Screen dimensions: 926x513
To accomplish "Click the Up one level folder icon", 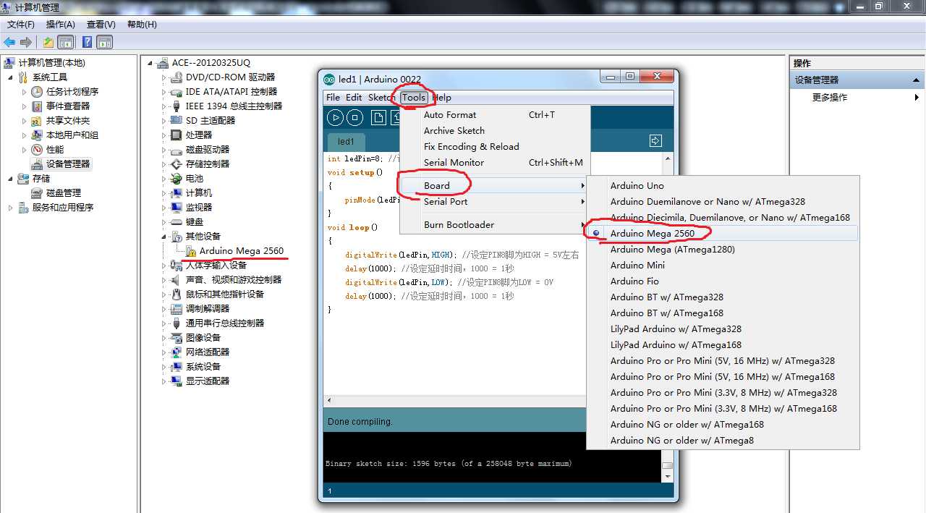I will point(48,43).
